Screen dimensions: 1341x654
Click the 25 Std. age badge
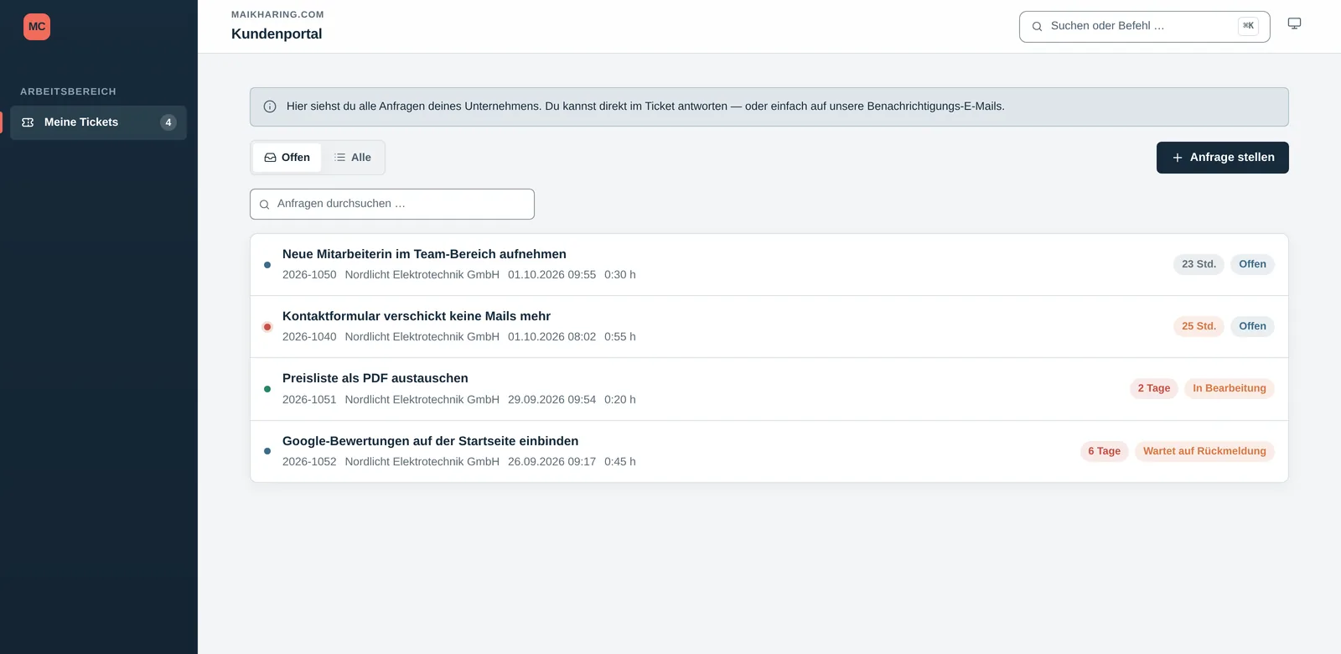pos(1199,326)
